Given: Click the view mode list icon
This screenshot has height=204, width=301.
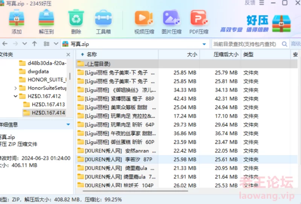Looking at the screenshot, I should [46, 44].
